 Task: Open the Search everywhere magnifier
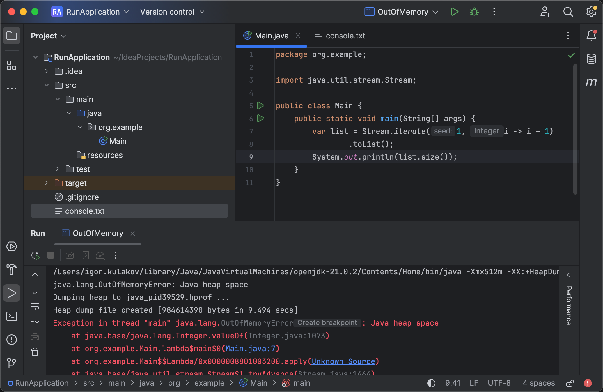(568, 12)
